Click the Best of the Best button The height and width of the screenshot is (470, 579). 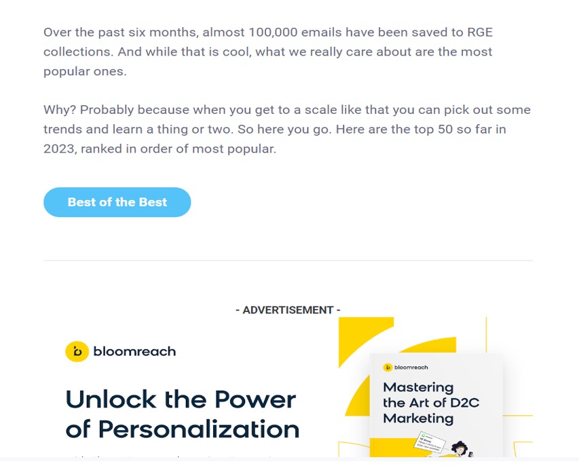click(x=117, y=202)
